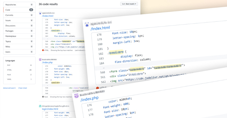
Task: Open the Repositories filter in sidebar
Action: pyautogui.click(x=19, y=5)
